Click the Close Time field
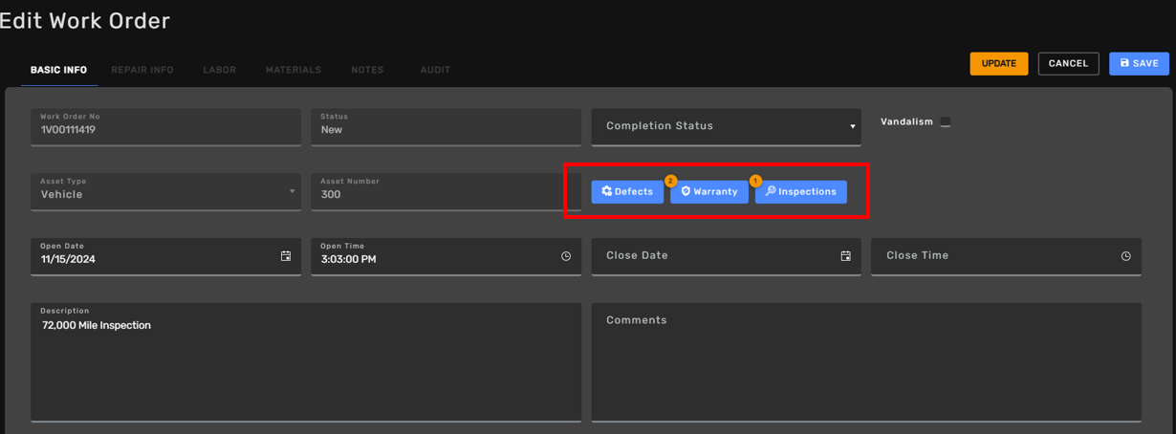Screen dimensions: 1176x434 1006,256
